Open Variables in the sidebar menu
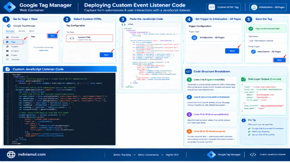Screen dimensions: 290x163 coord(15,51)
